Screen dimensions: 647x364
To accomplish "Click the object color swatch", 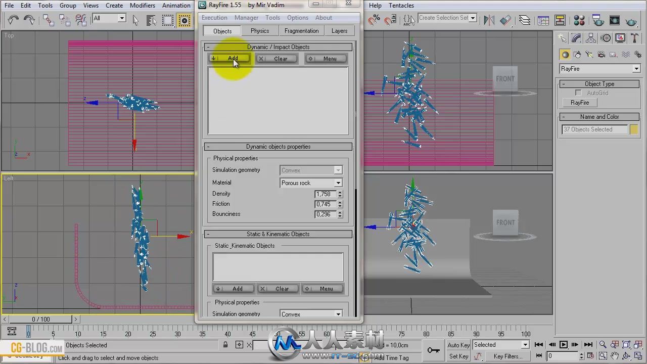I will [634, 129].
